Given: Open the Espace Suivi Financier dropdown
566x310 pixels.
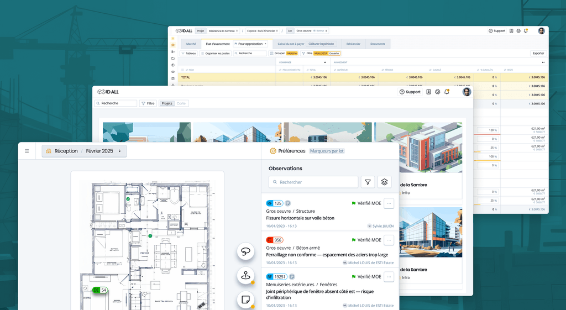Looking at the screenshot, I should pyautogui.click(x=263, y=31).
